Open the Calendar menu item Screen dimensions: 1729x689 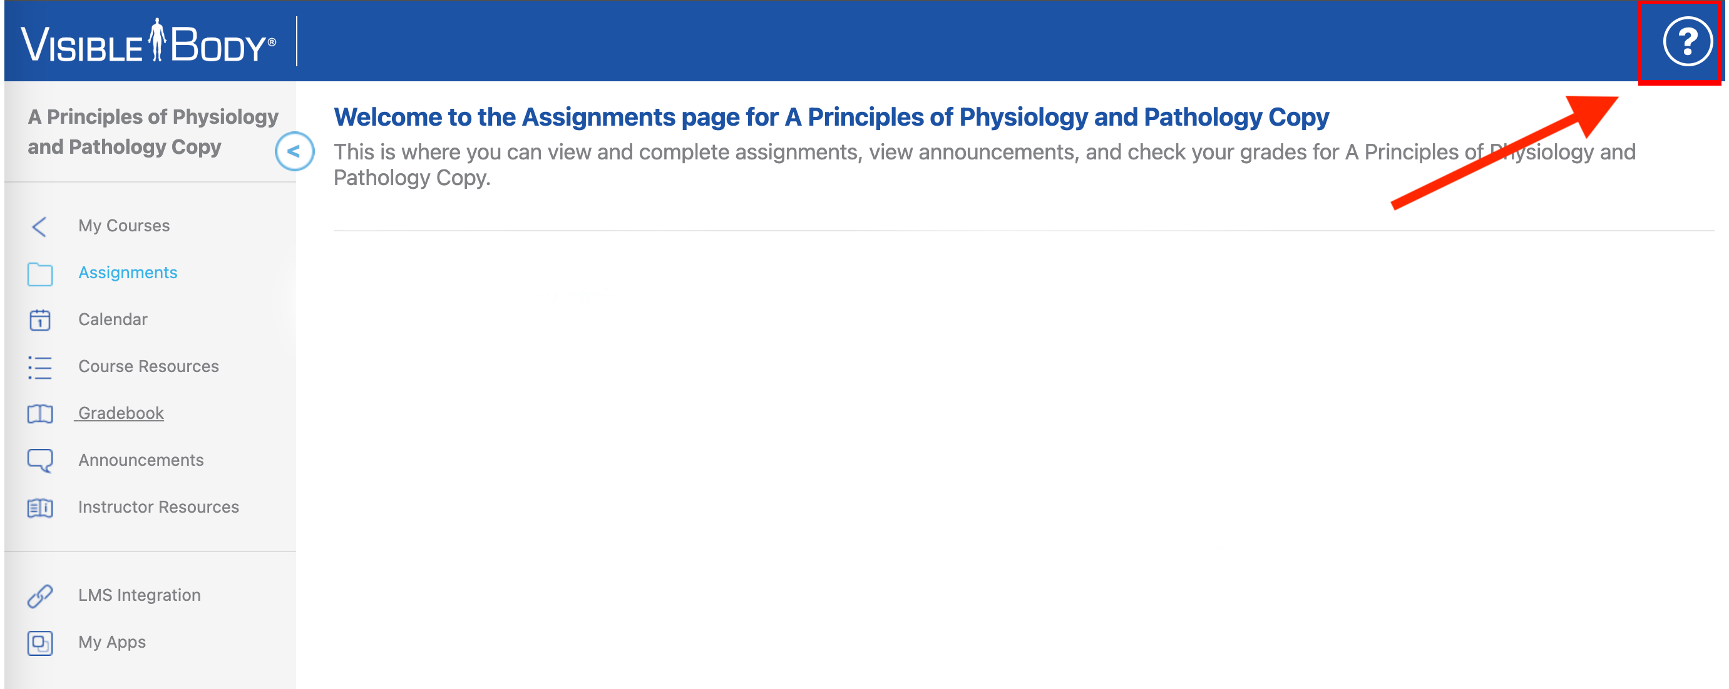(x=113, y=319)
